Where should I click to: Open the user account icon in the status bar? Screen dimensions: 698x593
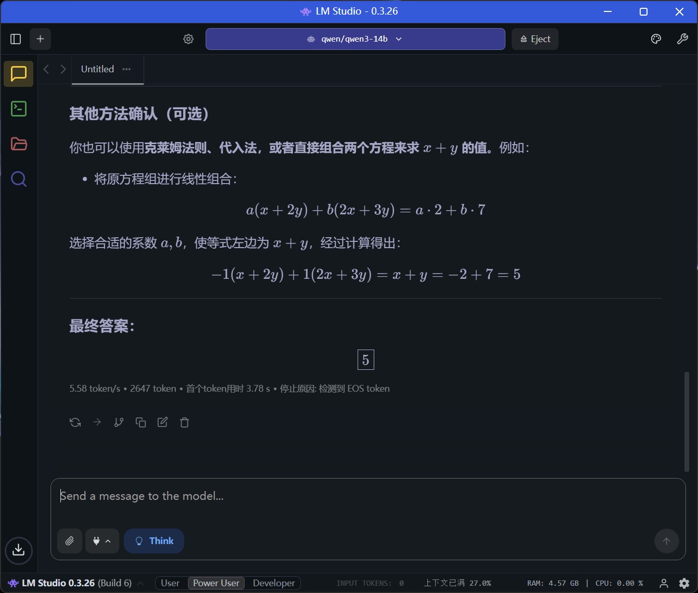click(664, 583)
